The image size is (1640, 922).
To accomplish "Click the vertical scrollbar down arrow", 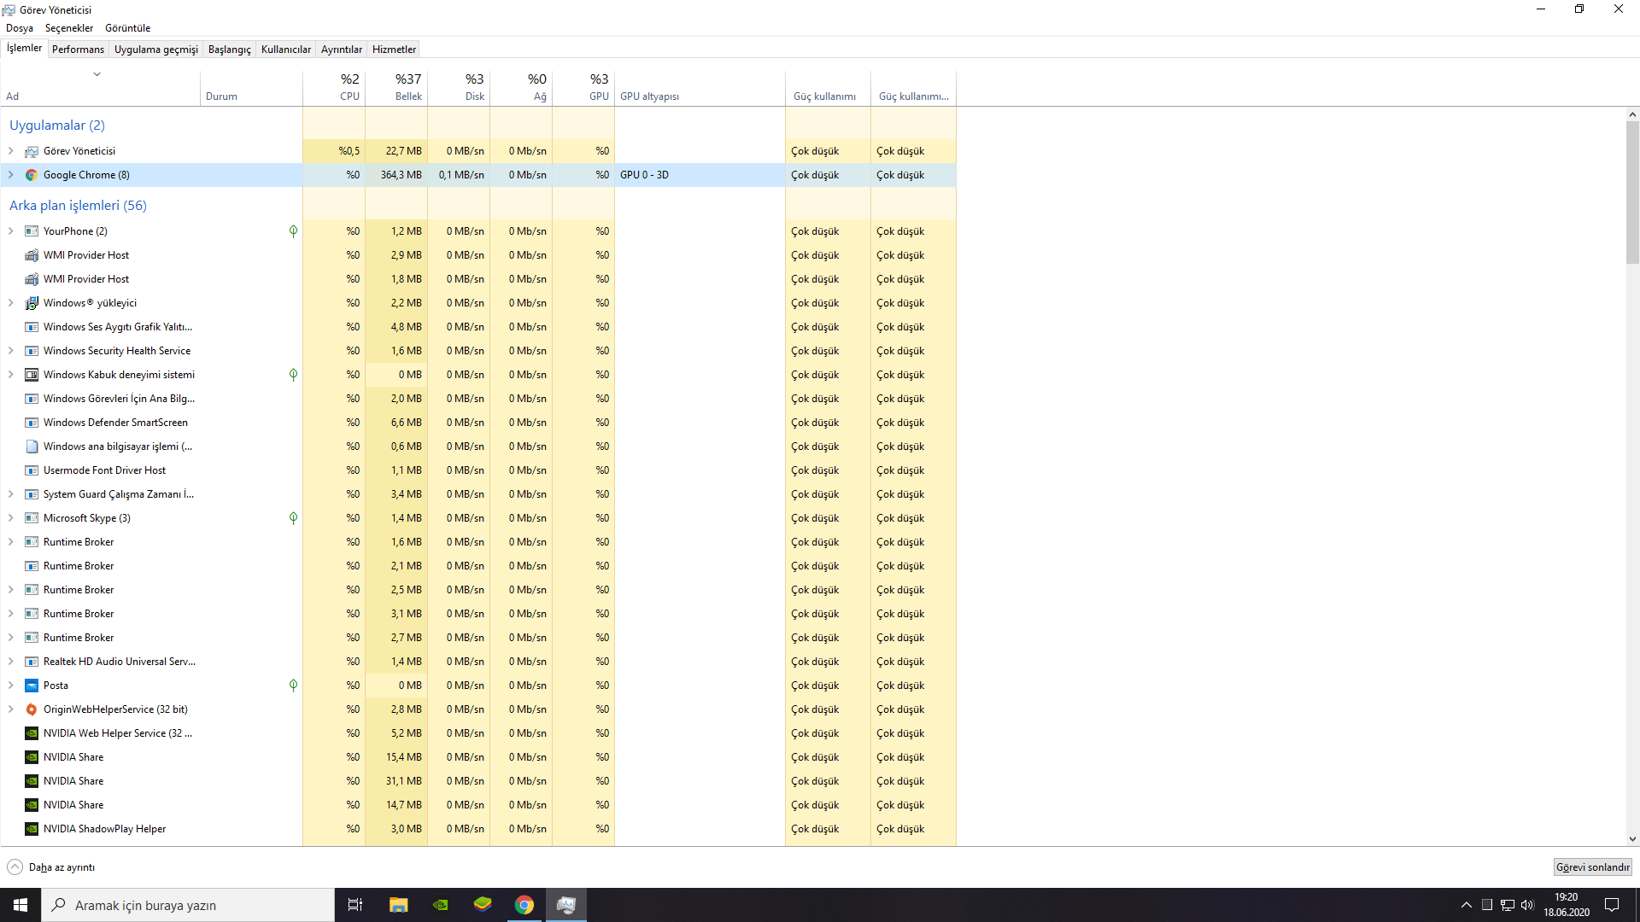I will point(1632,839).
